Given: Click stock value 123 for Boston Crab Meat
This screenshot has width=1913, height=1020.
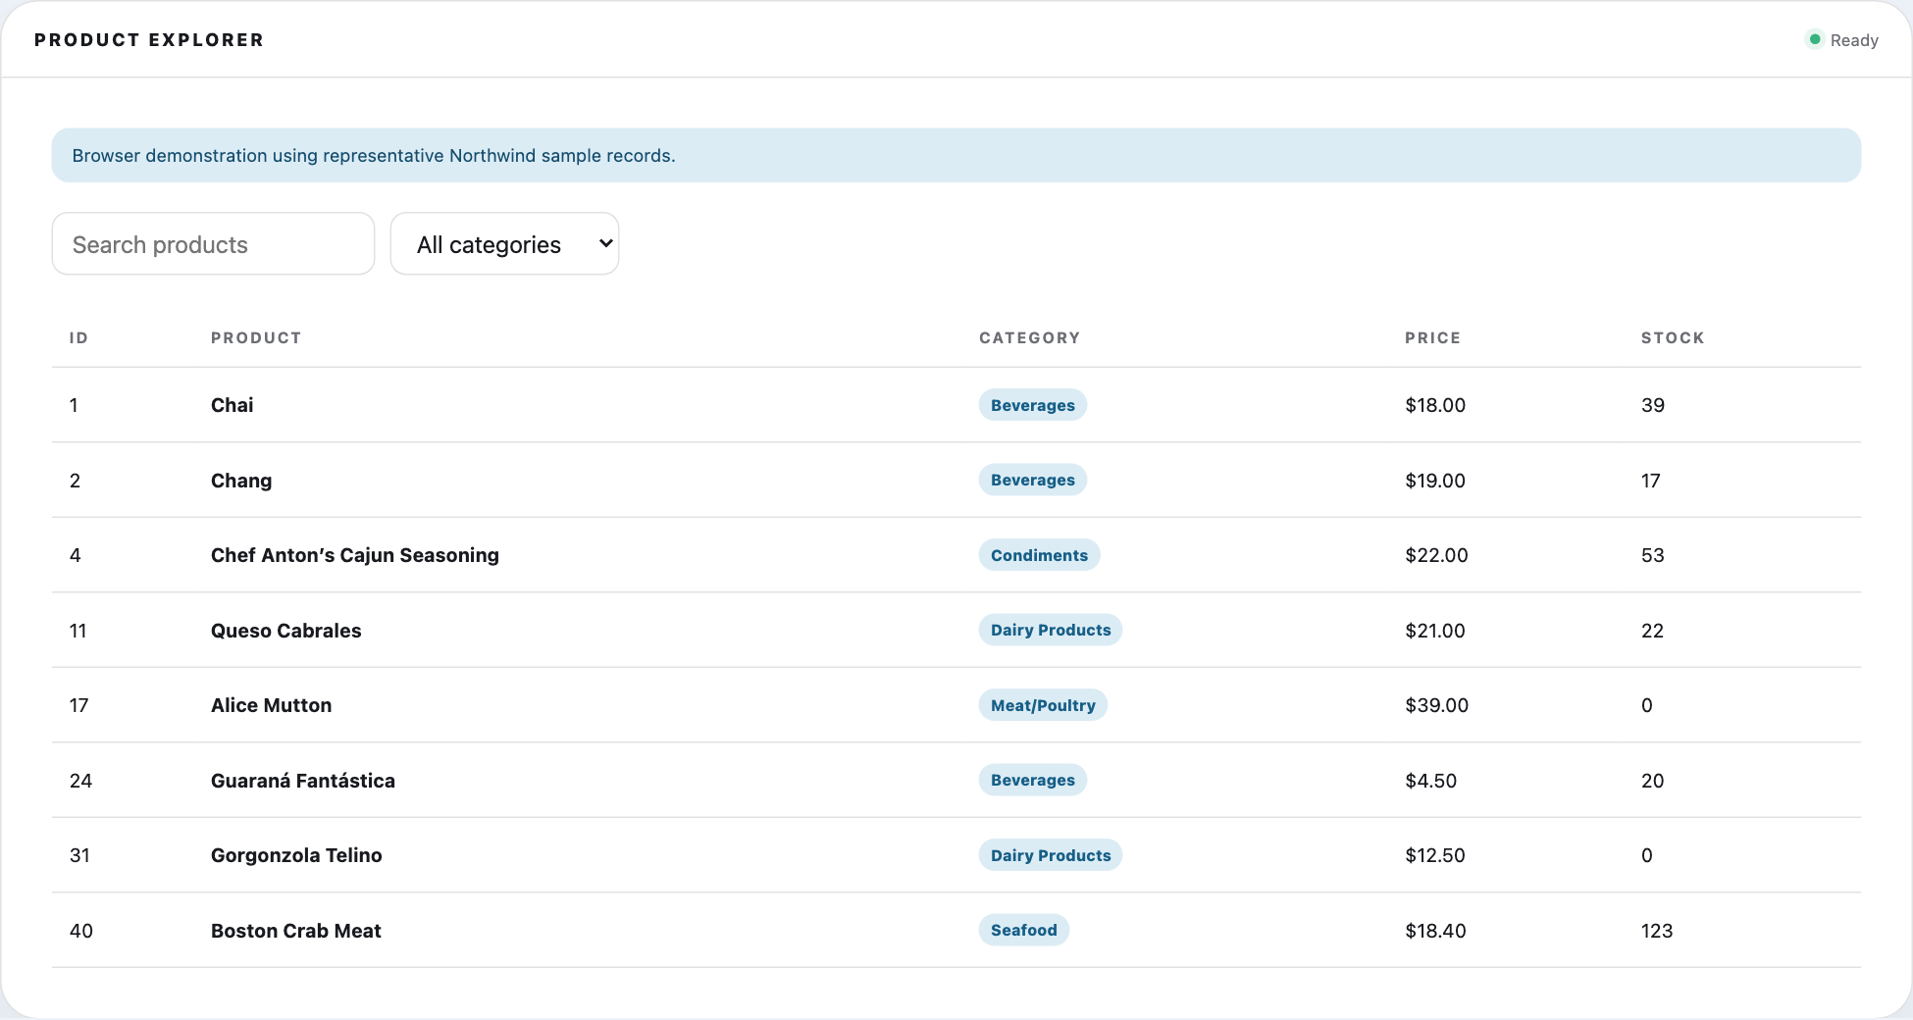Looking at the screenshot, I should click(x=1657, y=931).
